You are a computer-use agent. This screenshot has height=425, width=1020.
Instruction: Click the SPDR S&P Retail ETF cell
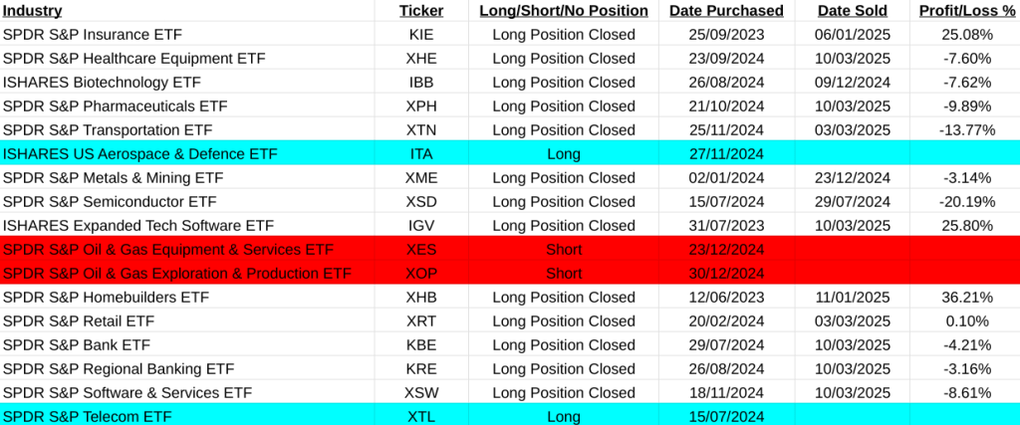coord(80,321)
